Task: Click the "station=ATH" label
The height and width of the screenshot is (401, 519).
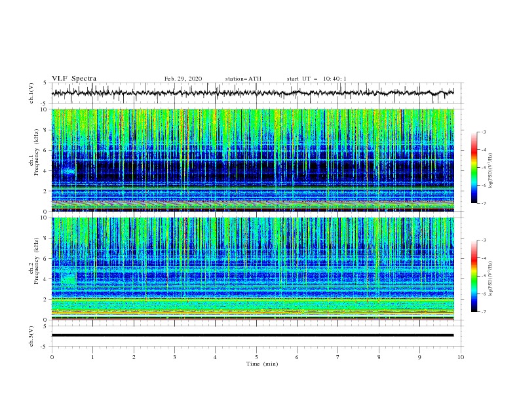Action: coord(243,79)
